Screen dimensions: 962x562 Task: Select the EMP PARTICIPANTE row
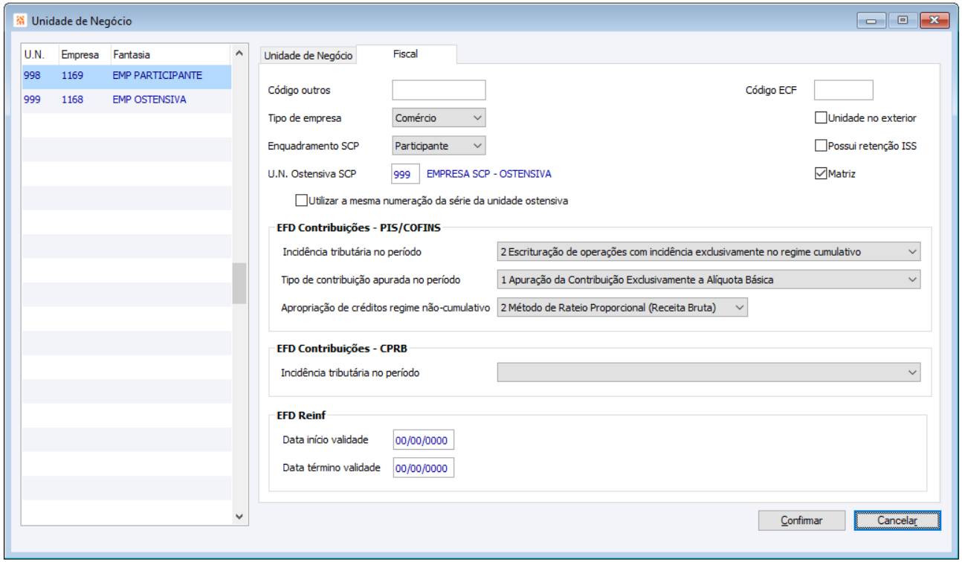(x=126, y=76)
